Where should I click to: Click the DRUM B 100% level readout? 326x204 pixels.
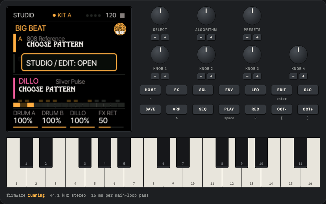(x=54, y=119)
